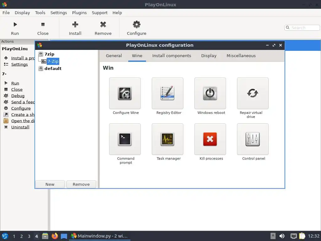Click the removable media eject tray icon
Viewport: 321px width, 241px height.
pyautogui.click(x=273, y=236)
